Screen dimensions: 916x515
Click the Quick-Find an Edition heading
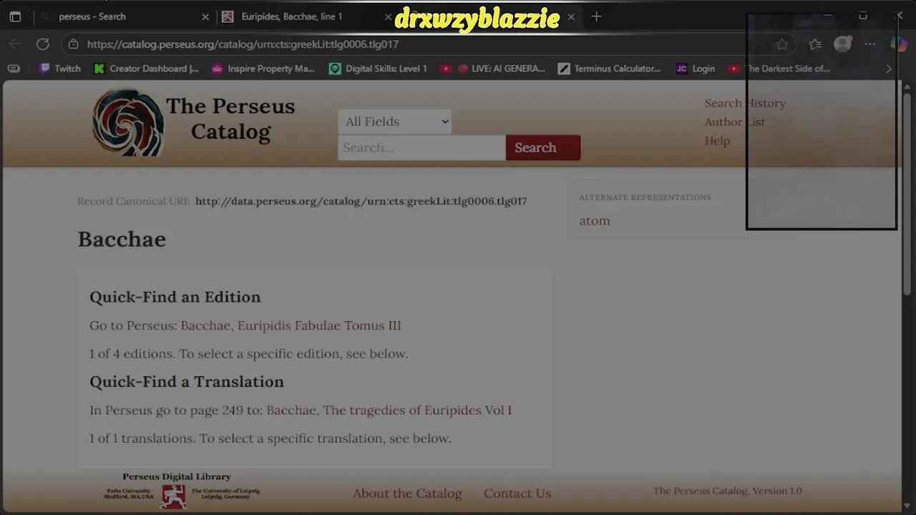pos(175,297)
